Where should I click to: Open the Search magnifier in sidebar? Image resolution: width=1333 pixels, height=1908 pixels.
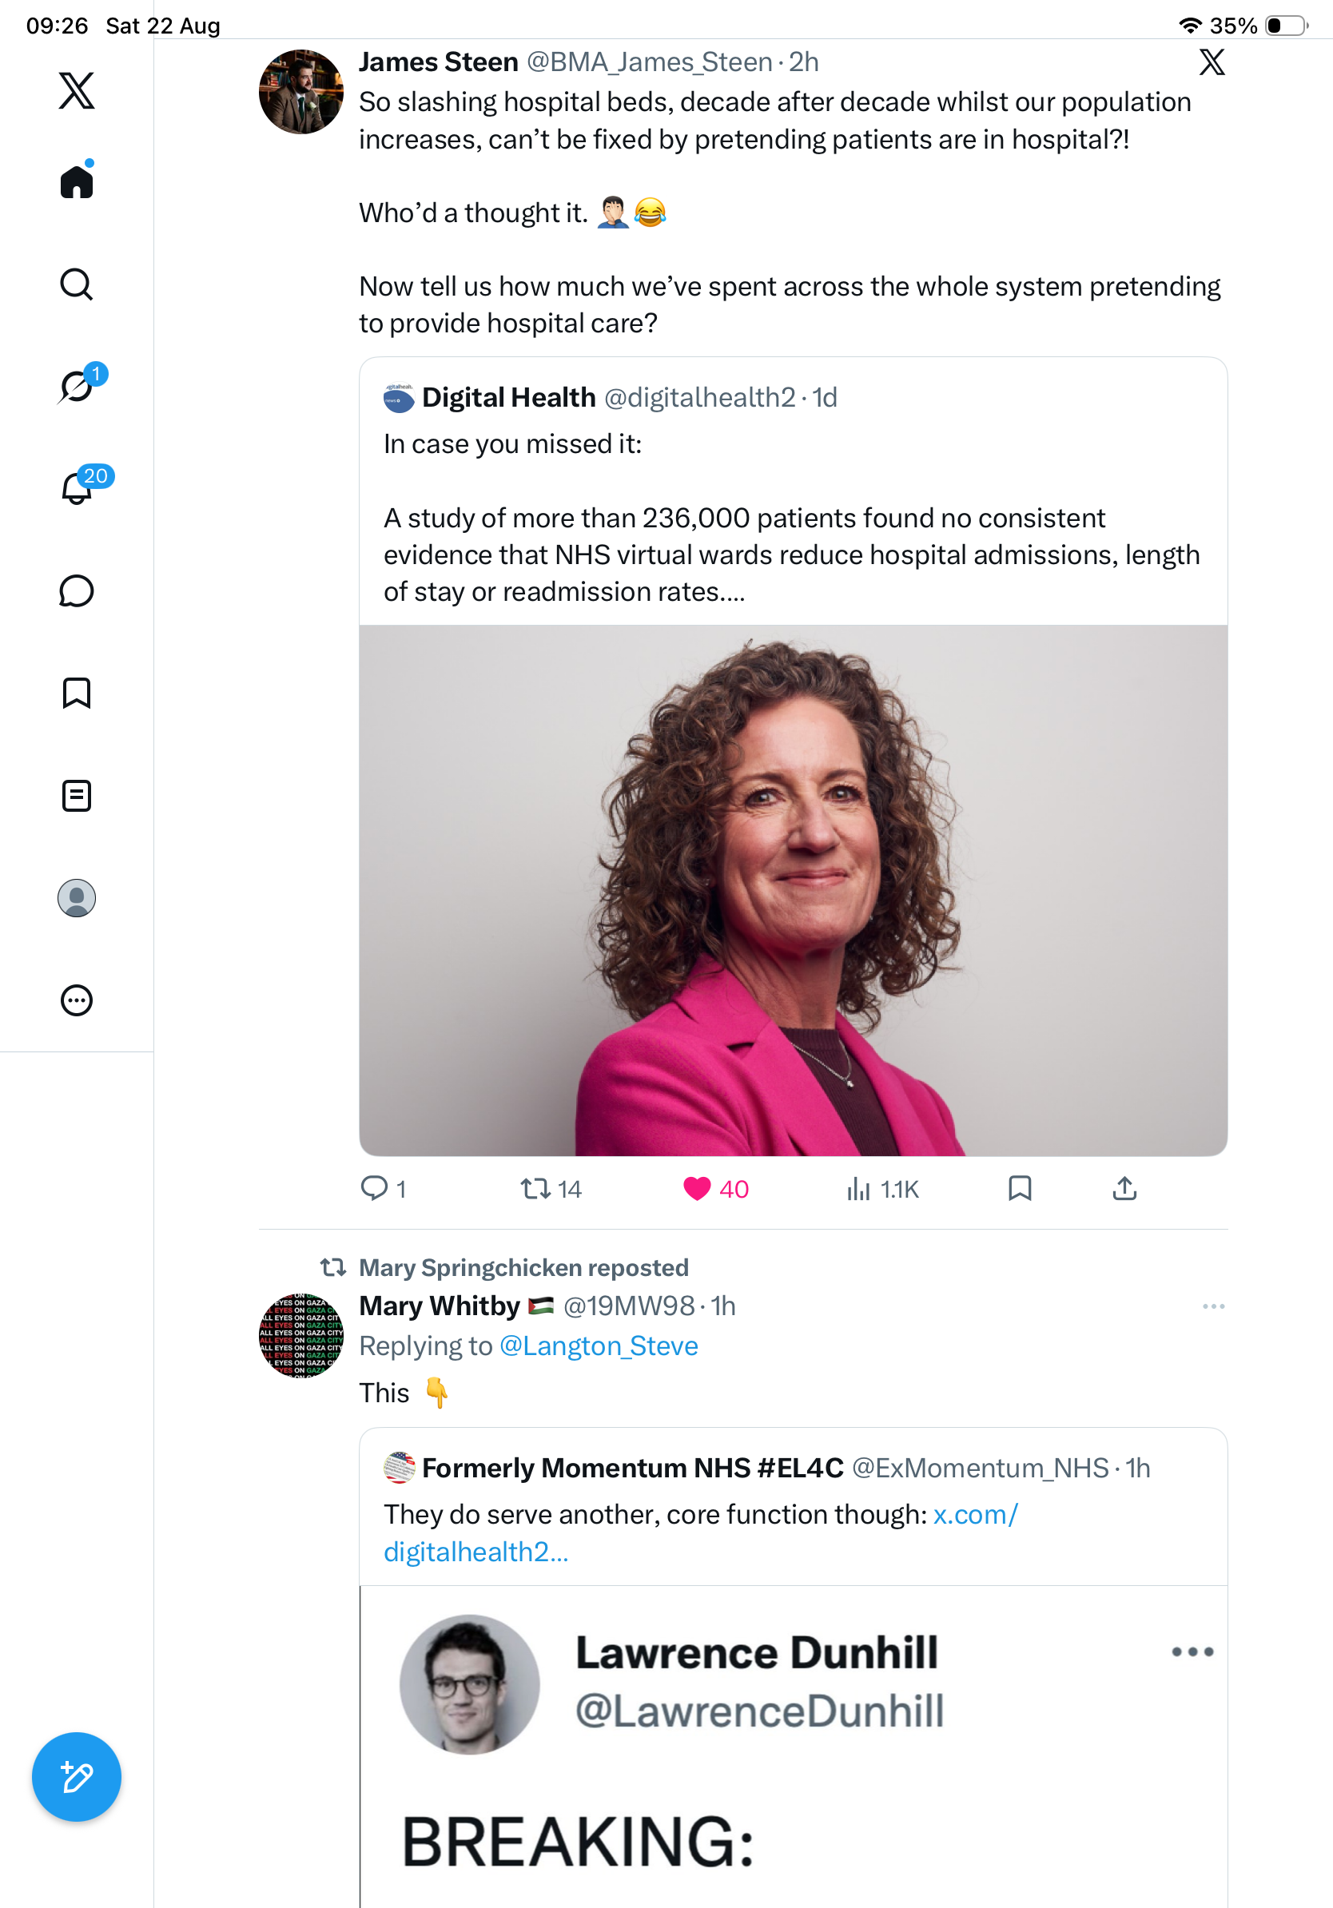77,284
